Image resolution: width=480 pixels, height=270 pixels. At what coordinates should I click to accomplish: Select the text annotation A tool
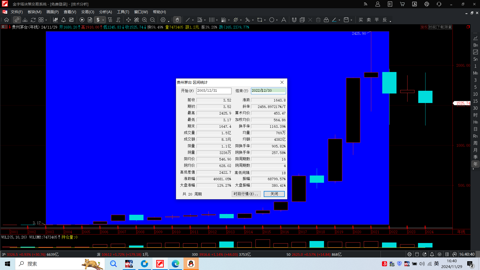284,20
